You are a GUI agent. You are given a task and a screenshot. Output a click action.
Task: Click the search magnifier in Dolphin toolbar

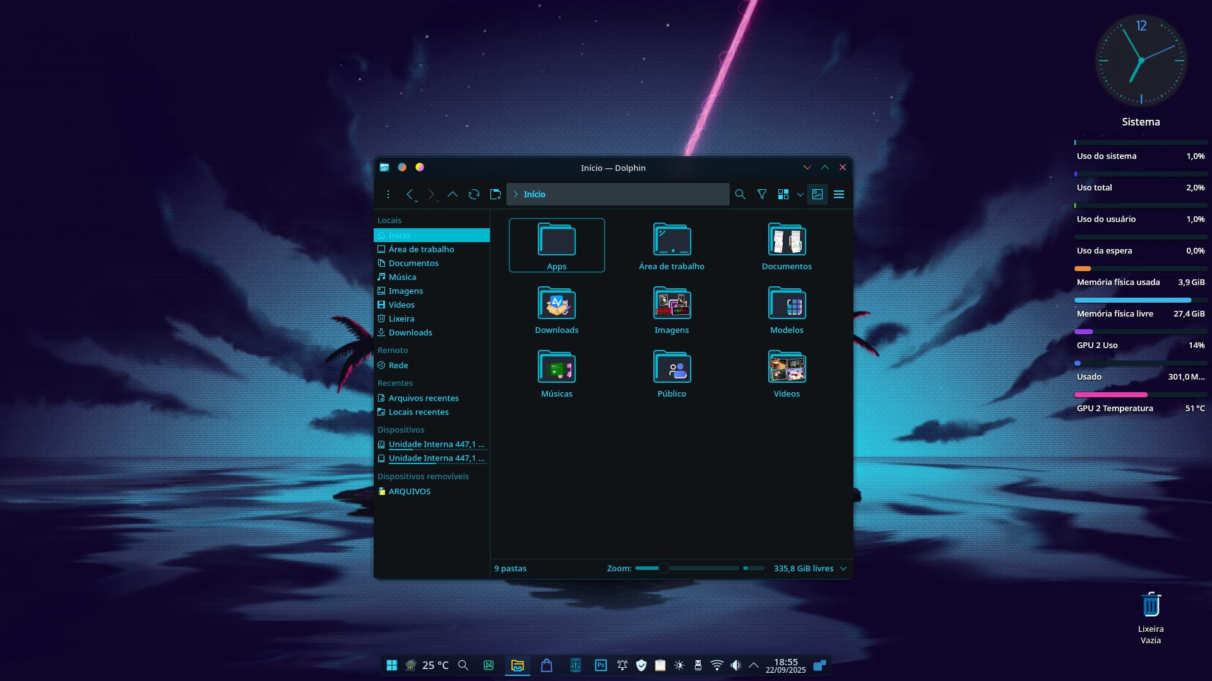pos(740,194)
